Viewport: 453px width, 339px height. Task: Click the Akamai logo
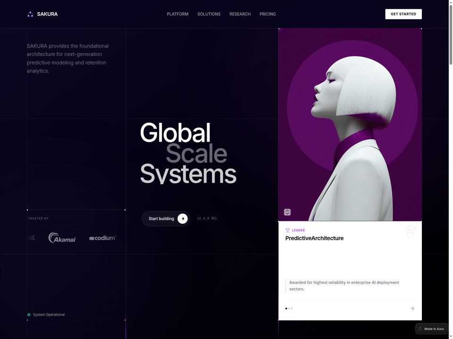point(62,238)
